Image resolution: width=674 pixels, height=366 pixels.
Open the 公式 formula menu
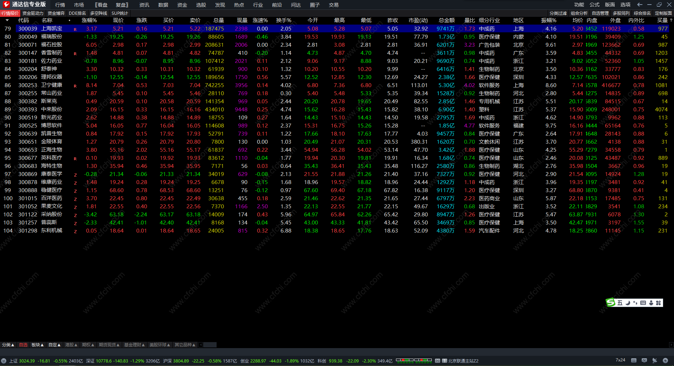595,5
